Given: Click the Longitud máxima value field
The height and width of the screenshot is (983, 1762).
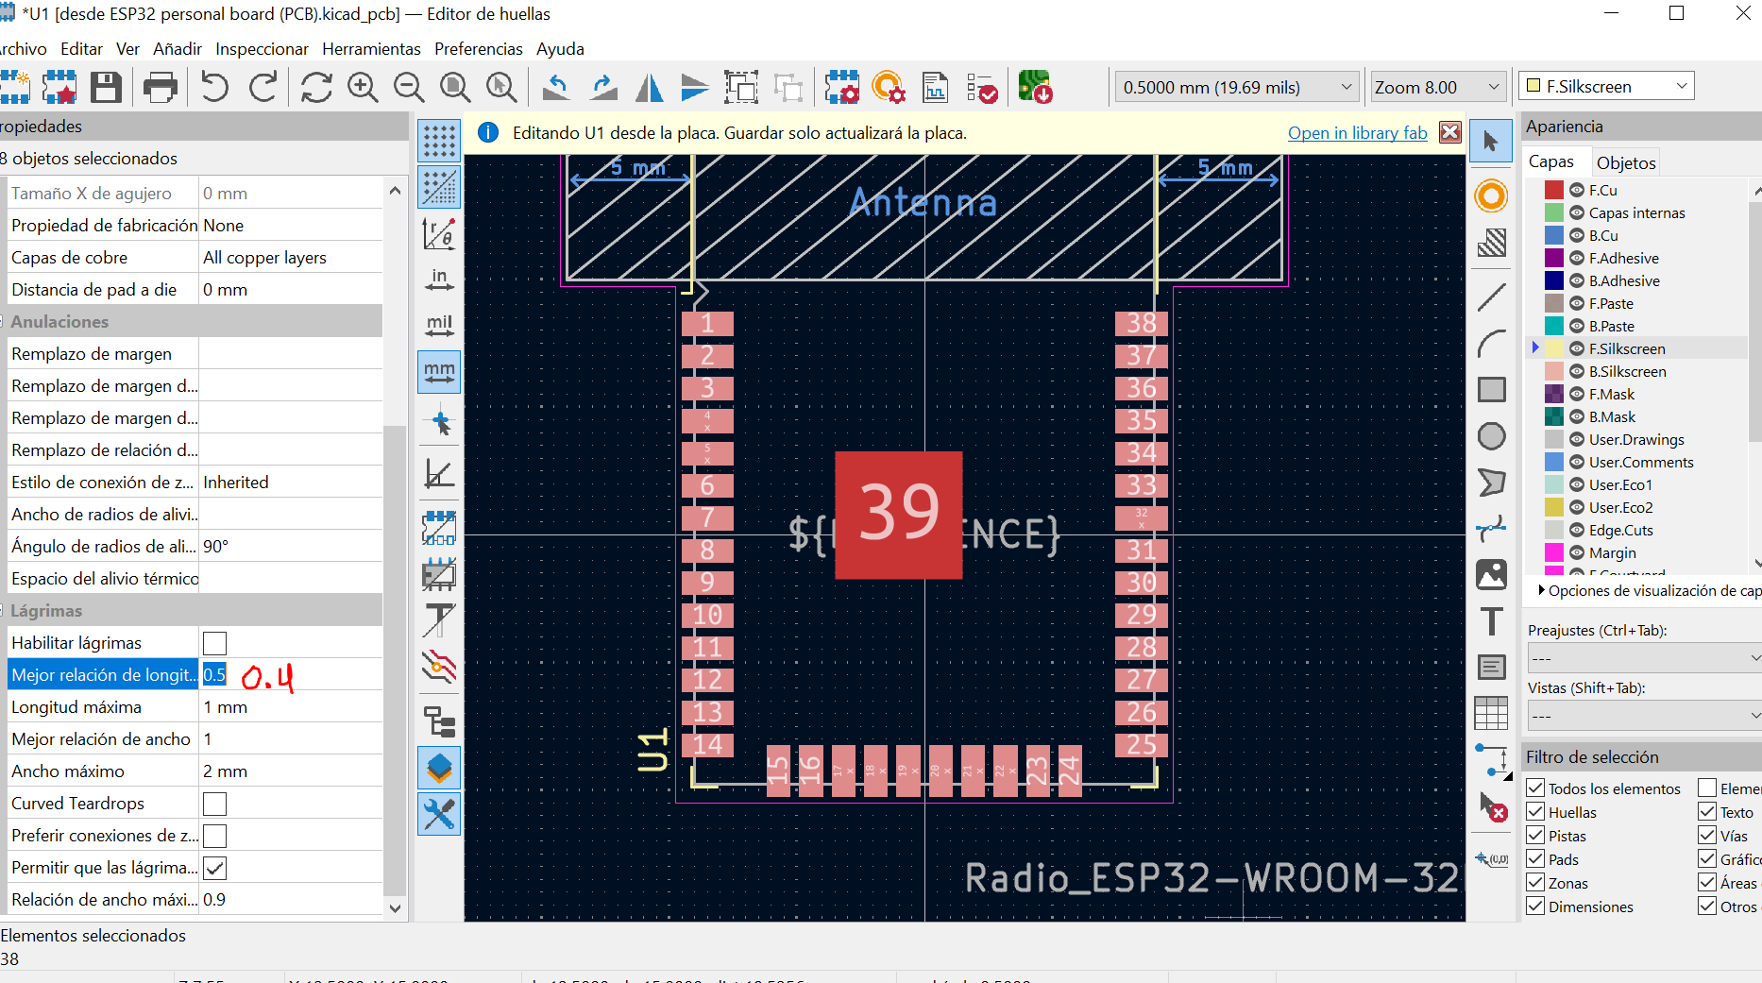Looking at the screenshot, I should 290,707.
